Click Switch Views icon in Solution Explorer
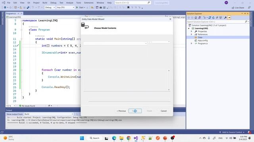The height and width of the screenshot is (142, 254). pos(199,18)
